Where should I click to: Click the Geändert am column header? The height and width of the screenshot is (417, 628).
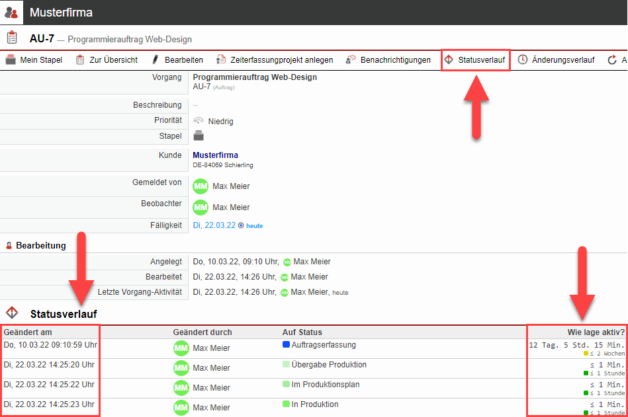(x=28, y=332)
